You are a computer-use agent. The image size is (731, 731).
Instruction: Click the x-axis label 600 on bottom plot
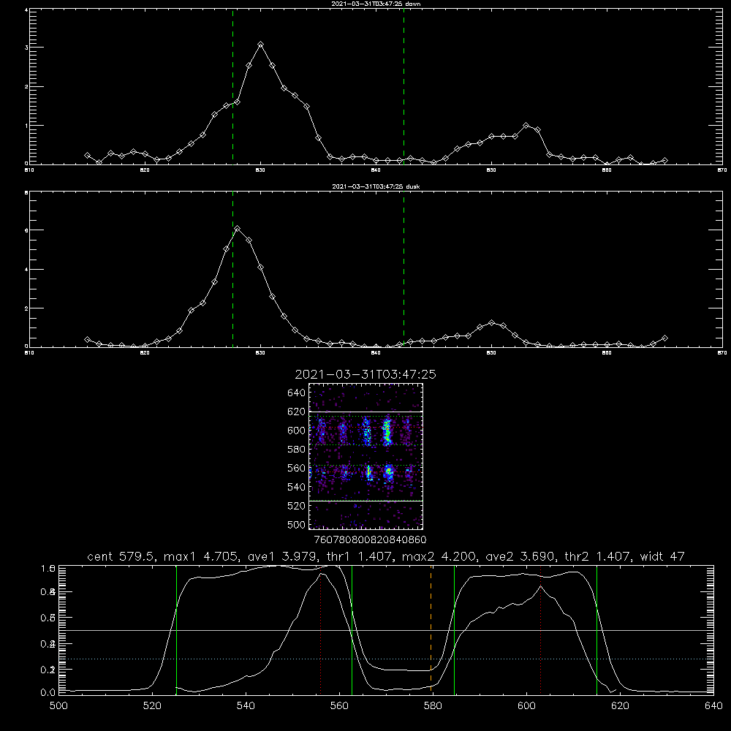tap(527, 706)
